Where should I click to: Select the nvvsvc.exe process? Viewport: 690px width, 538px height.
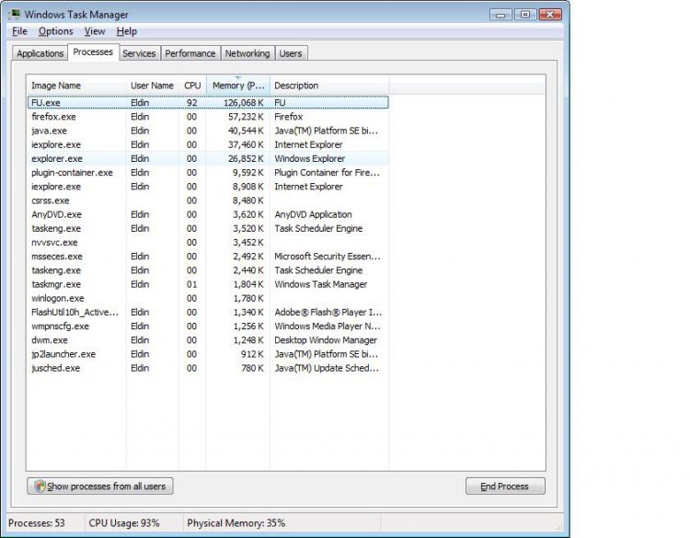pyautogui.click(x=208, y=243)
